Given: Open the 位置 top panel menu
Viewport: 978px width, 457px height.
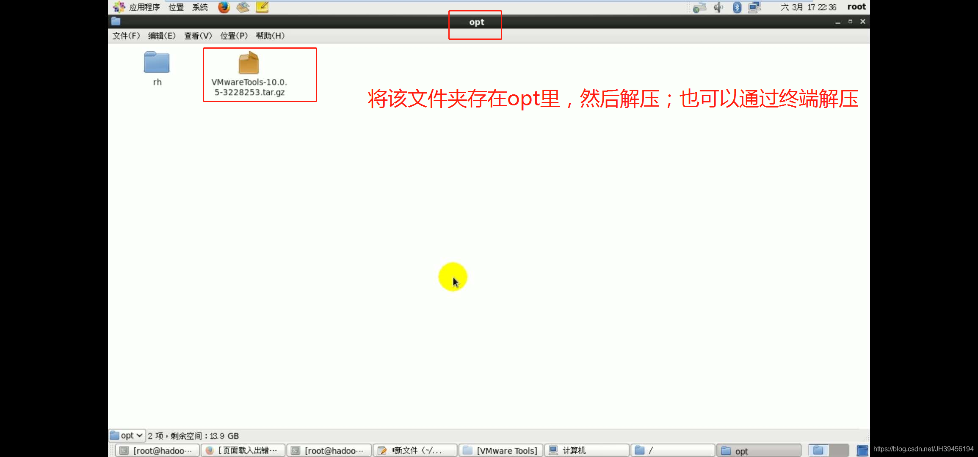Looking at the screenshot, I should tap(176, 7).
